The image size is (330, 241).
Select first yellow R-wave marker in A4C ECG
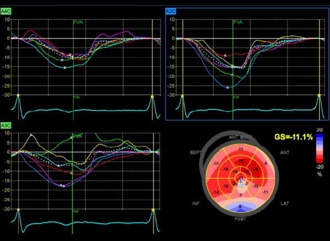19,96
